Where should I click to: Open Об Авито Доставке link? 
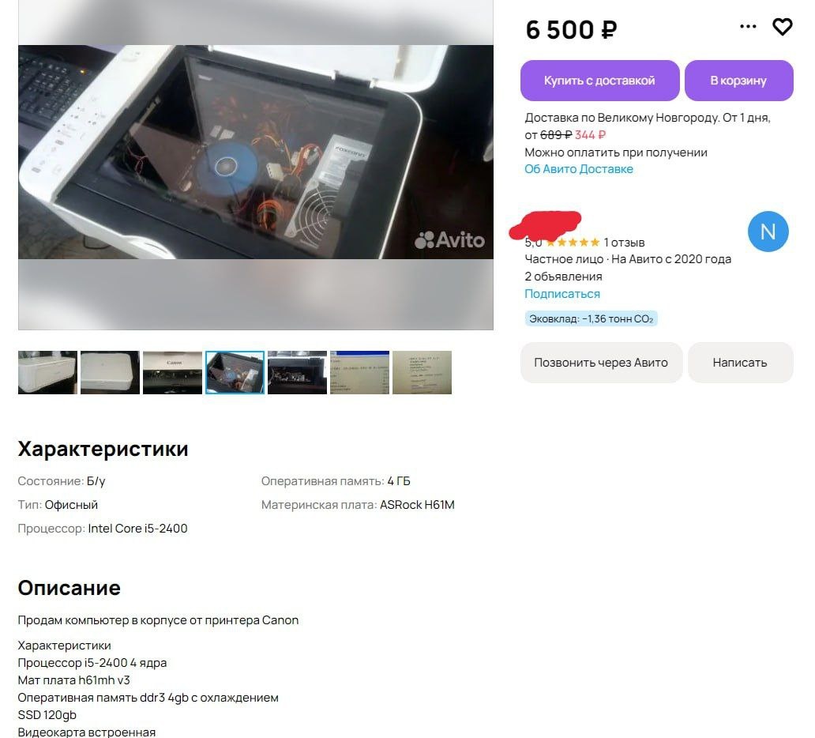coord(579,169)
